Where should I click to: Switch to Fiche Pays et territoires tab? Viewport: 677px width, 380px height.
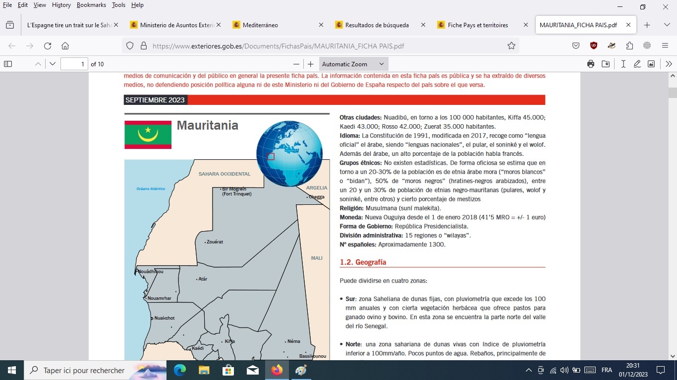[x=478, y=25]
